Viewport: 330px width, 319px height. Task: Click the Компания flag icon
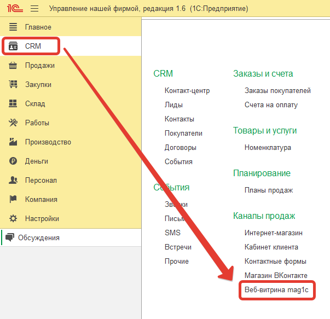coord(13,199)
